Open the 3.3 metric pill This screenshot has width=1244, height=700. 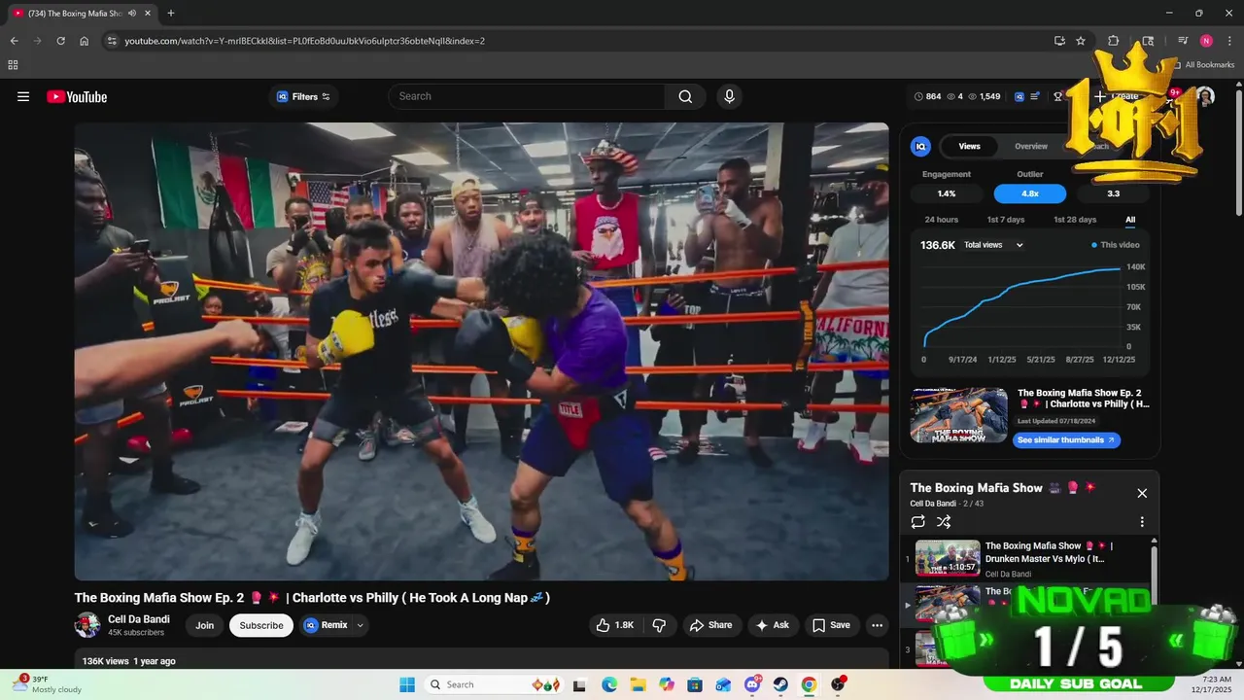tap(1113, 193)
